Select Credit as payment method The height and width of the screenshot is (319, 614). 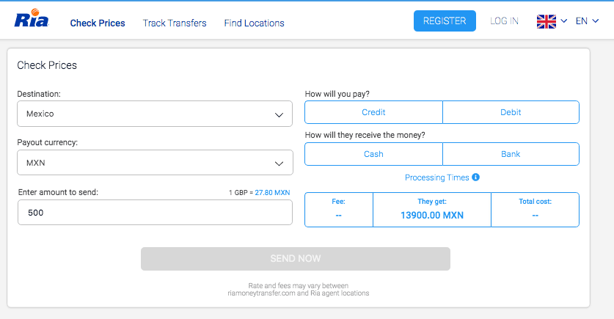(x=373, y=112)
